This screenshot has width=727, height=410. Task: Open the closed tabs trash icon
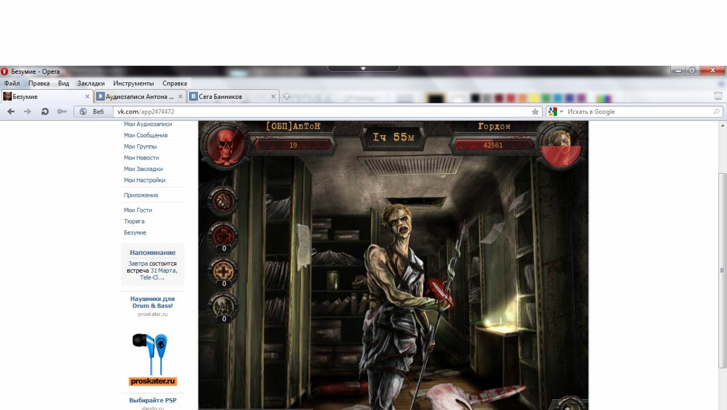718,96
